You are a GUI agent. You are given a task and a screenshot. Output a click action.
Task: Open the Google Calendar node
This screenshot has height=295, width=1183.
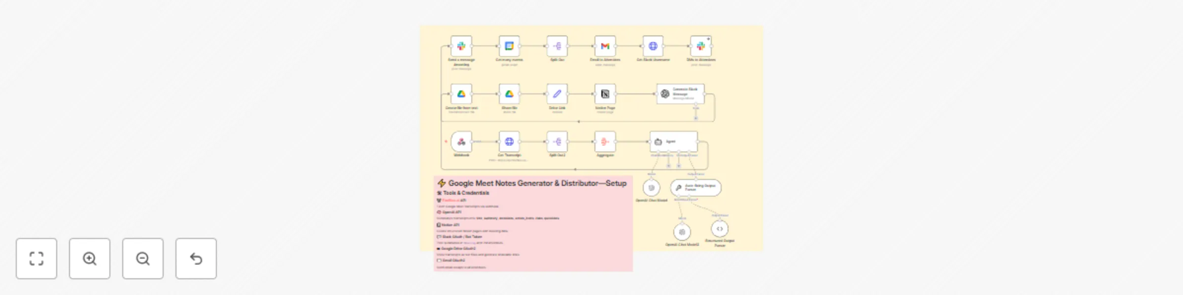(x=509, y=46)
